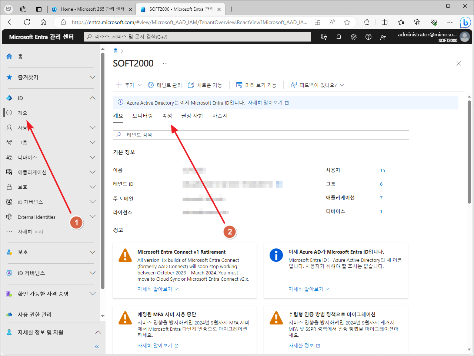
Task: Open Entra portal settings via the gear icon
Action: pyautogui.click(x=353, y=37)
